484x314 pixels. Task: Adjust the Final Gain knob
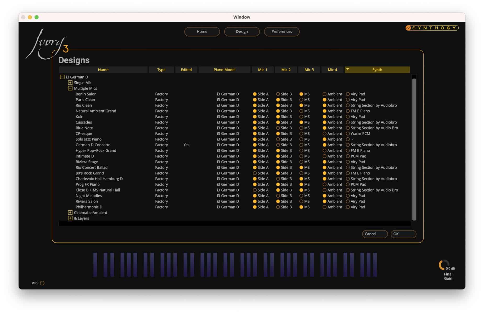pyautogui.click(x=444, y=265)
